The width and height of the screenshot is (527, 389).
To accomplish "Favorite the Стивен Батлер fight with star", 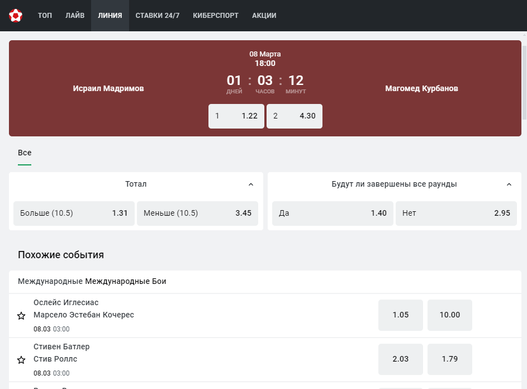I will 21,360.
